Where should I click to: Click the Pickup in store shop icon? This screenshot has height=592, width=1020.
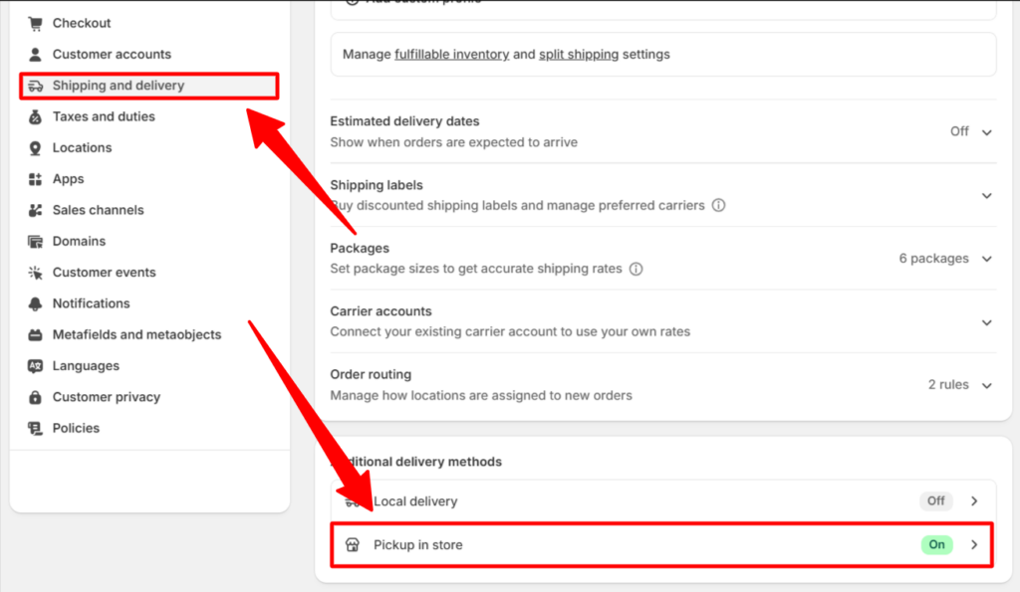tap(353, 544)
